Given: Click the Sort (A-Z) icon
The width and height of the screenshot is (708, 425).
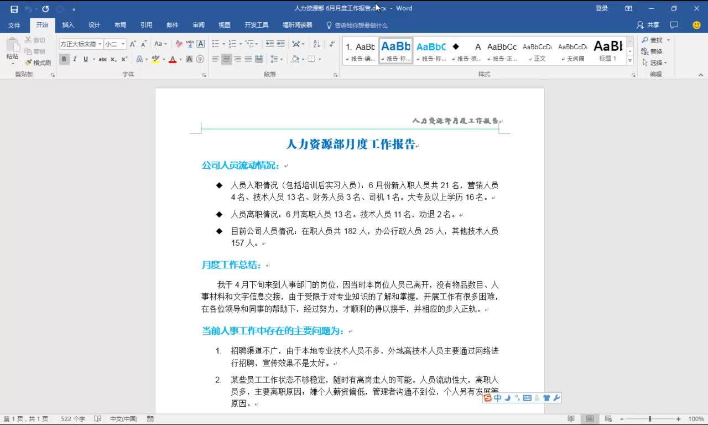Looking at the screenshot, I should pos(317,44).
